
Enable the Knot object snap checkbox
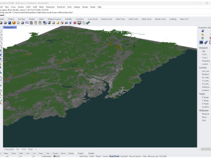60,153
